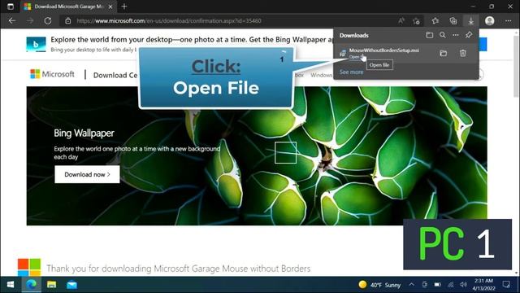
Task: View site information lock icon
Action: (x=68, y=20)
